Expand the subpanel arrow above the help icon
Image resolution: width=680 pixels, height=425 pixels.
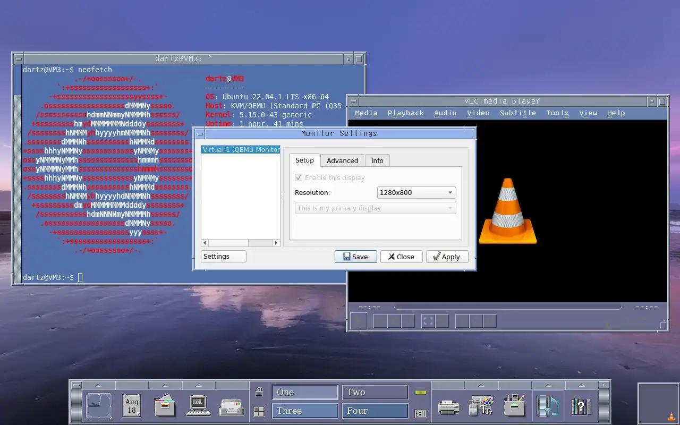coord(581,385)
